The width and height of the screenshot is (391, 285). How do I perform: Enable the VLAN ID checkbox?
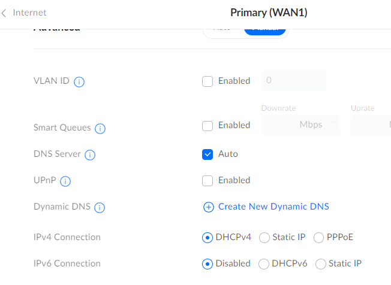(207, 81)
